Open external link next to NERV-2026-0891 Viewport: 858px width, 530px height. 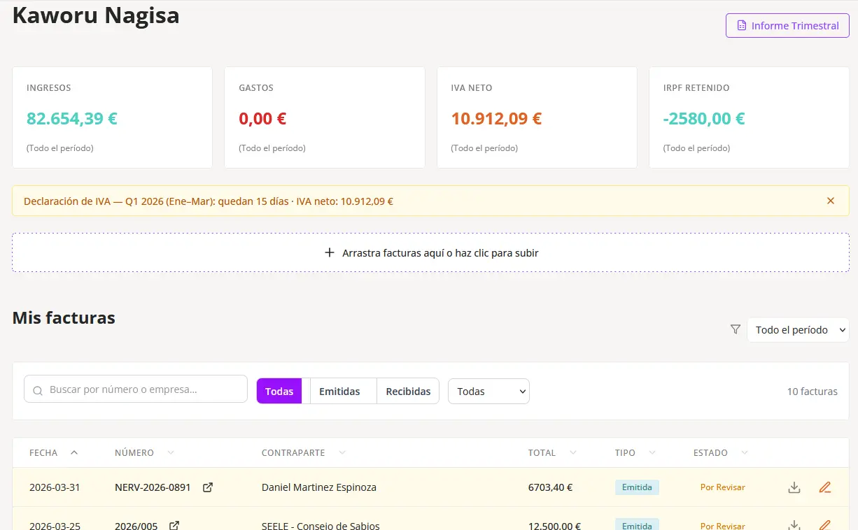tap(208, 487)
